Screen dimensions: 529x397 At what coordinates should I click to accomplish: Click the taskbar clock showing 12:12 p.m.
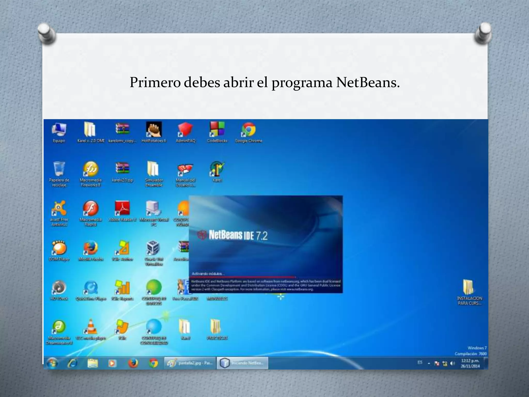tap(470, 363)
